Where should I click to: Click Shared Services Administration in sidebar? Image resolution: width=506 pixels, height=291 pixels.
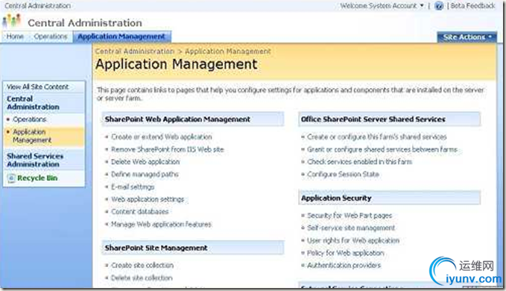[35, 160]
